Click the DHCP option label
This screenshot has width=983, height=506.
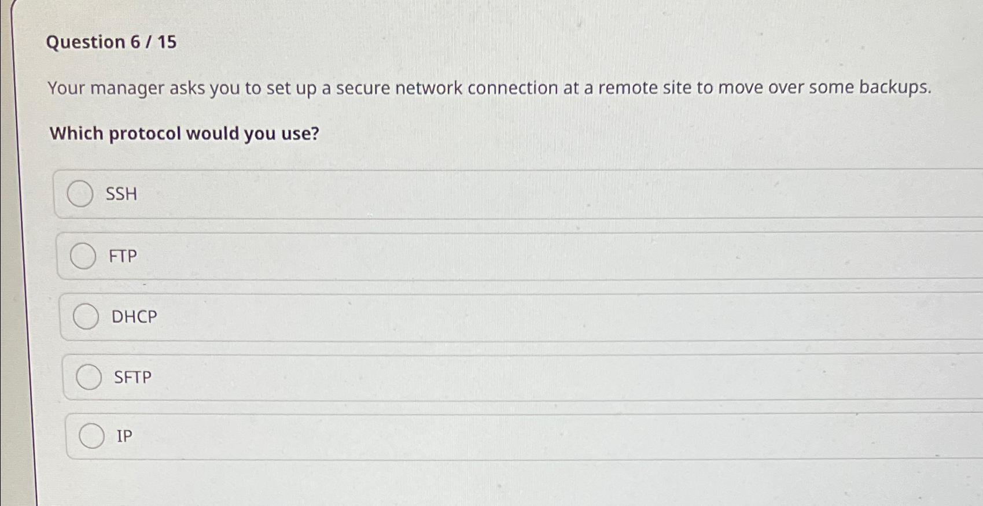coord(133,316)
